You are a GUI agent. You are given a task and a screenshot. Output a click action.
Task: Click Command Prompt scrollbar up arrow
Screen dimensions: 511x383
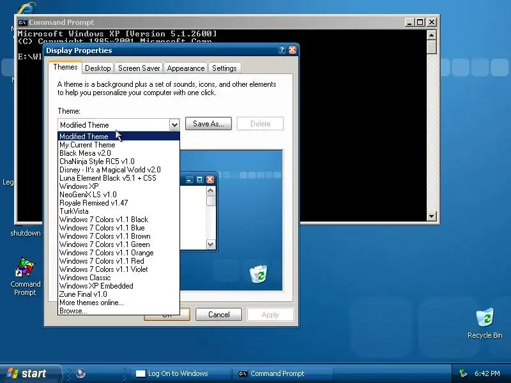tap(432, 35)
